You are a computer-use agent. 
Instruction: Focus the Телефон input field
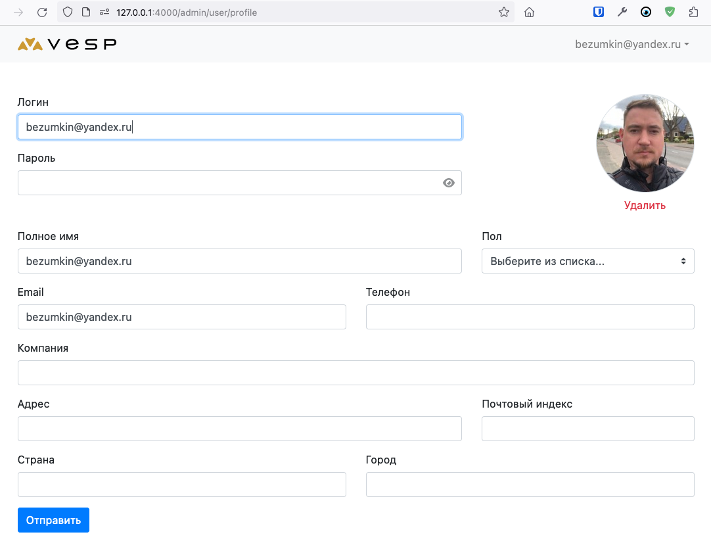[x=530, y=317]
